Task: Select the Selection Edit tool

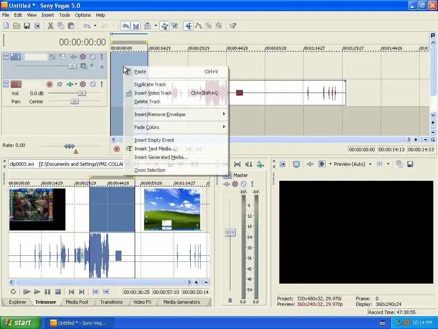Action: click(209, 26)
